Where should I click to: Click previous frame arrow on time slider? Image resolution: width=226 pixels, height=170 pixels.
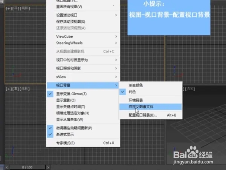click(7, 167)
